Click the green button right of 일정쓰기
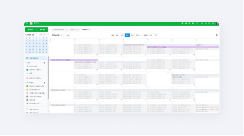This screenshot has width=244, height=136. 42,30
